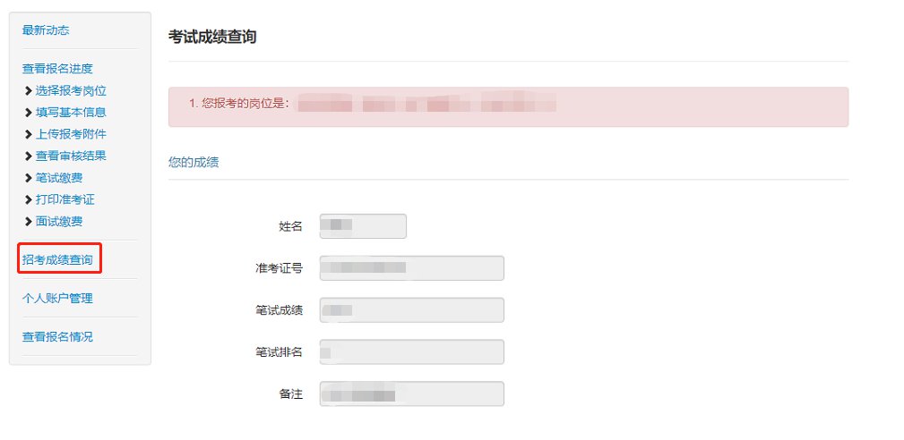Open 查看报名进度 section
Image resolution: width=904 pixels, height=440 pixels.
point(57,69)
